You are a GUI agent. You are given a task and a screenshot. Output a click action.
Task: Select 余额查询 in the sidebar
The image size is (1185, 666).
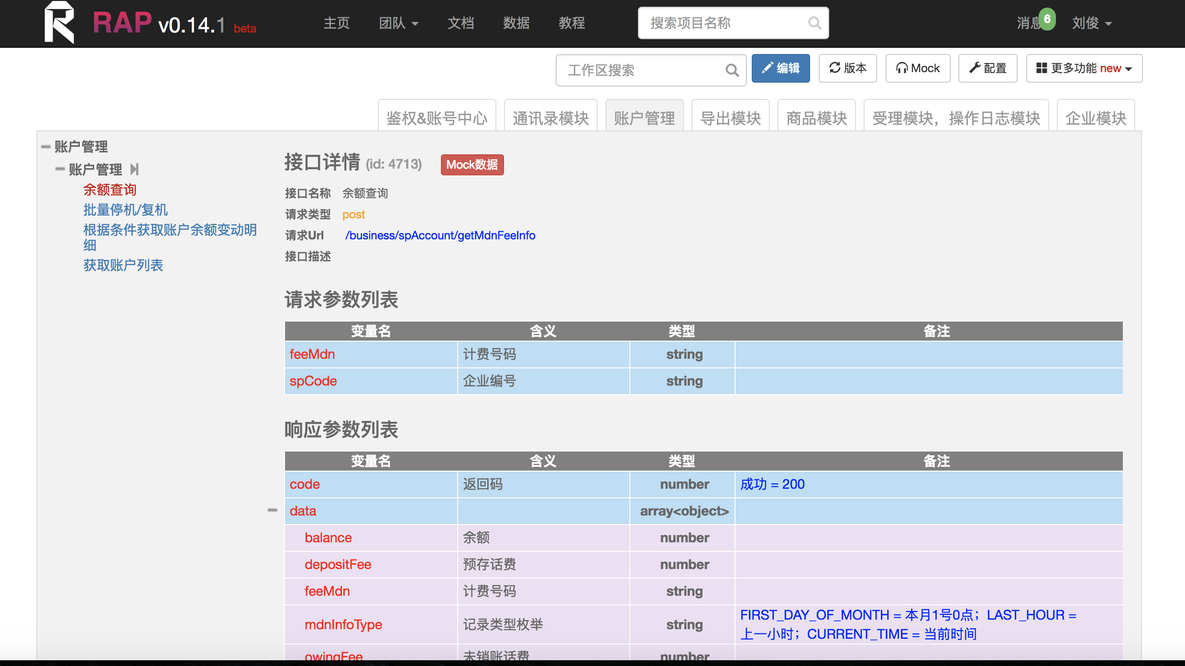[x=110, y=190]
